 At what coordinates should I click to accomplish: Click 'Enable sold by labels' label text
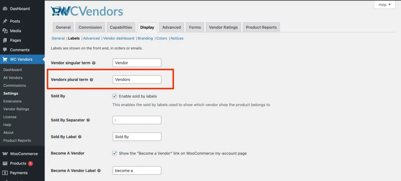tap(138, 96)
